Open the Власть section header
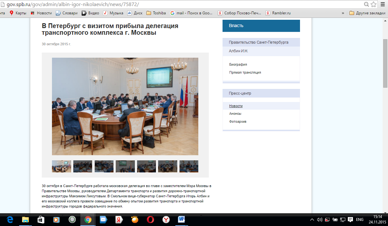The width and height of the screenshot is (388, 226). pos(261,26)
